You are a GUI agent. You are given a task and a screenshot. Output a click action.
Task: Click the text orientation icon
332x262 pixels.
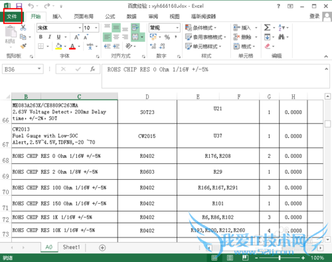129,46
